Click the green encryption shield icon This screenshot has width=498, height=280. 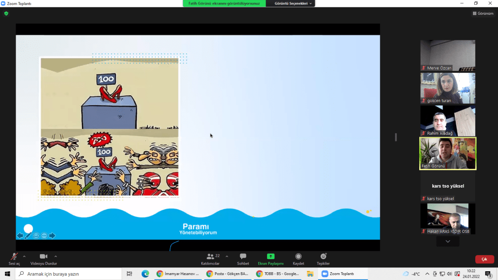click(x=6, y=14)
